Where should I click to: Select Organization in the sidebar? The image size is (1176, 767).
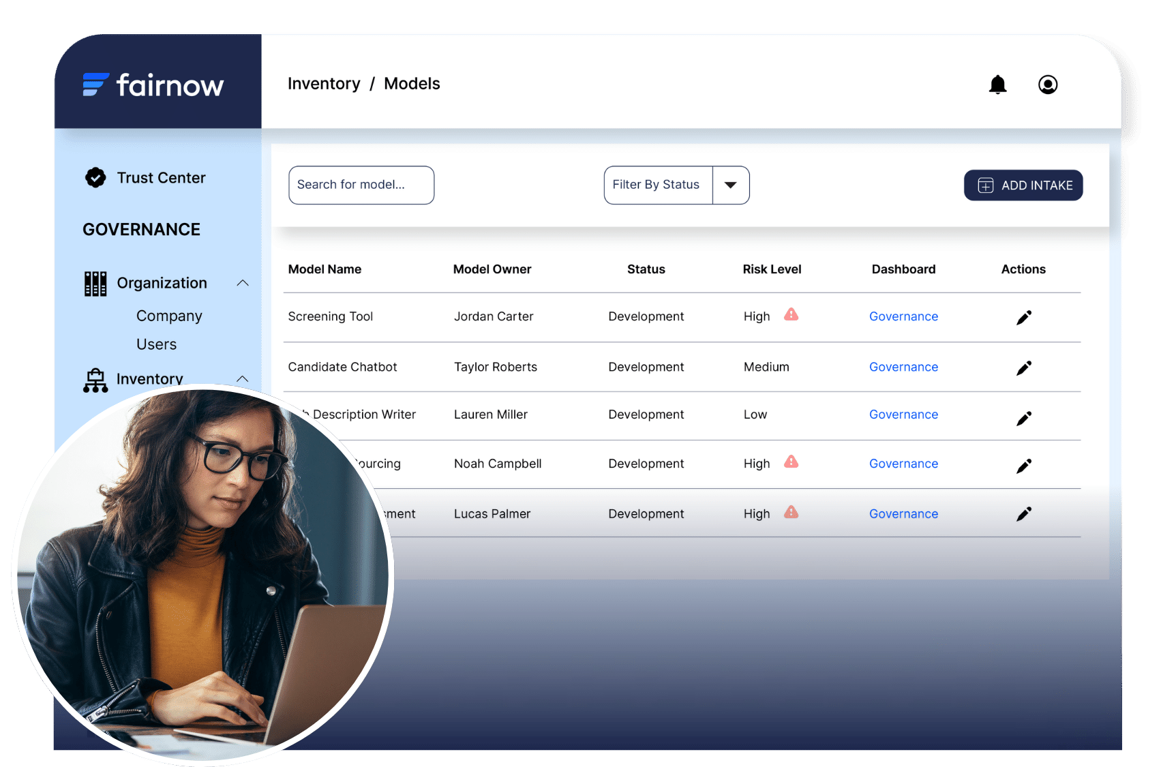[x=162, y=283]
